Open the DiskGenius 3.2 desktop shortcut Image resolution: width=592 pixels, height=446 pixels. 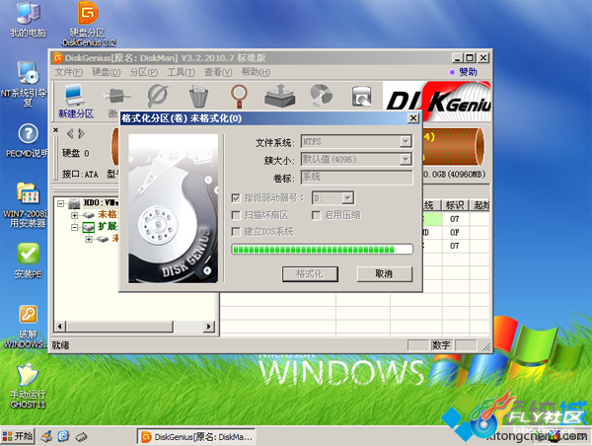pos(89,24)
